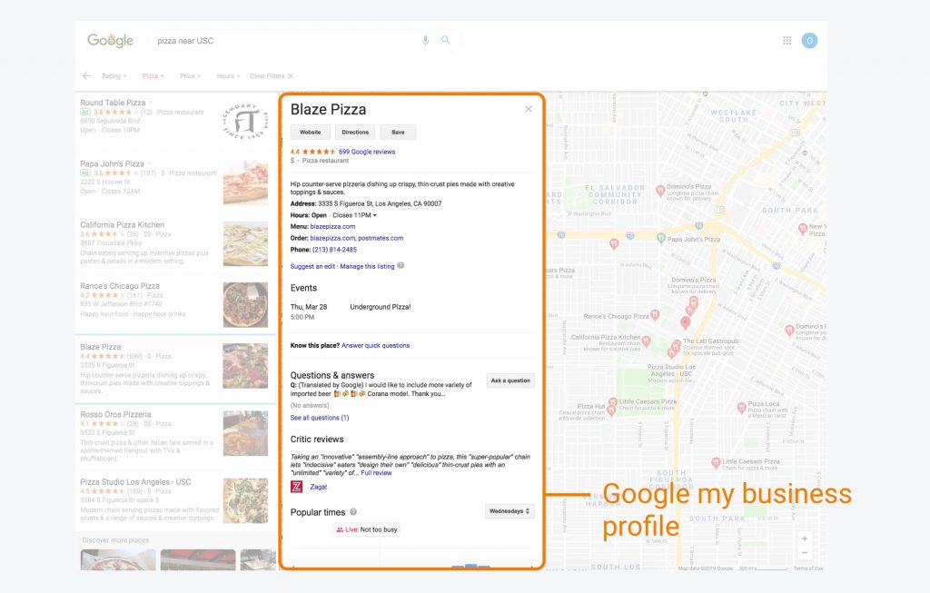This screenshot has height=593, width=930.
Task: Click the Save button
Action: (x=398, y=133)
